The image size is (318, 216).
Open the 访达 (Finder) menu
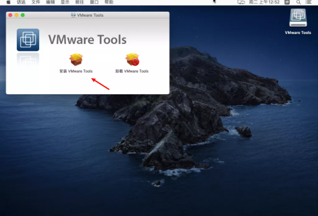pyautogui.click(x=21, y=2)
